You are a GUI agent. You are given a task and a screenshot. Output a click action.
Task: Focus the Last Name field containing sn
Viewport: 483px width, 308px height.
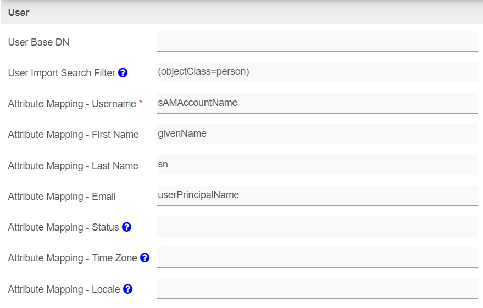[317, 164]
